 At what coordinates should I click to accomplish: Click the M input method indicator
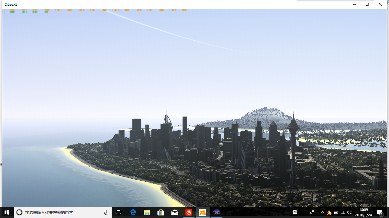tap(295, 212)
